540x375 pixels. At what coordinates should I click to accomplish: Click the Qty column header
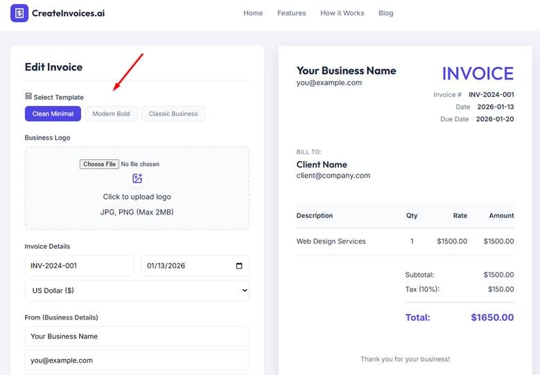click(412, 215)
